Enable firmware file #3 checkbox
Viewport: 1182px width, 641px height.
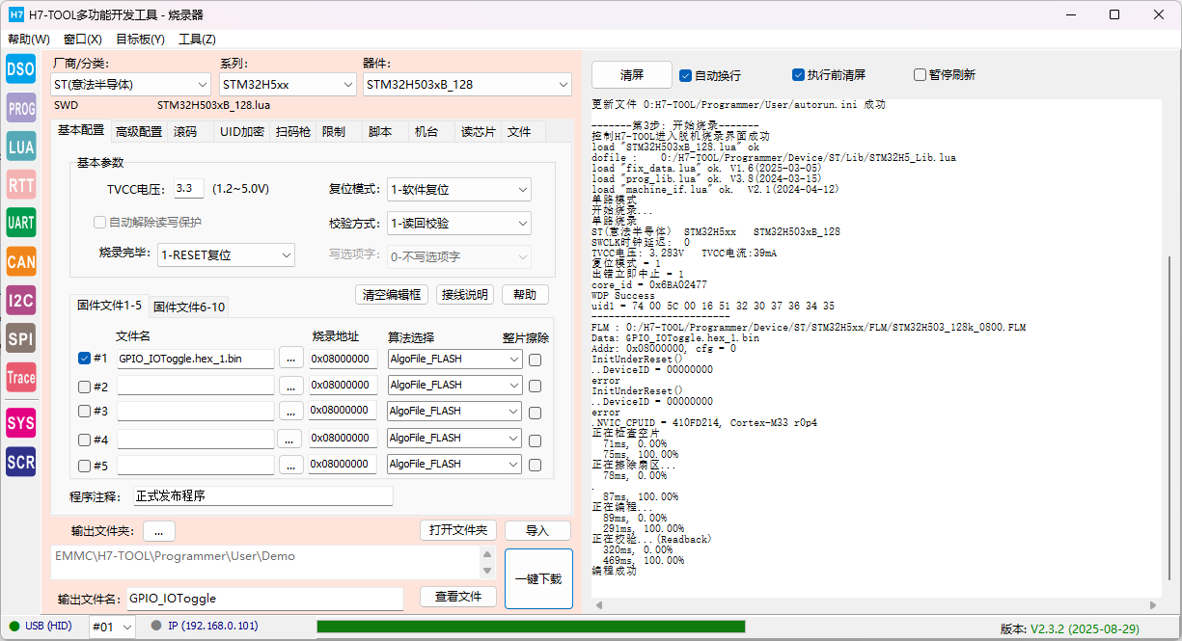pos(84,412)
